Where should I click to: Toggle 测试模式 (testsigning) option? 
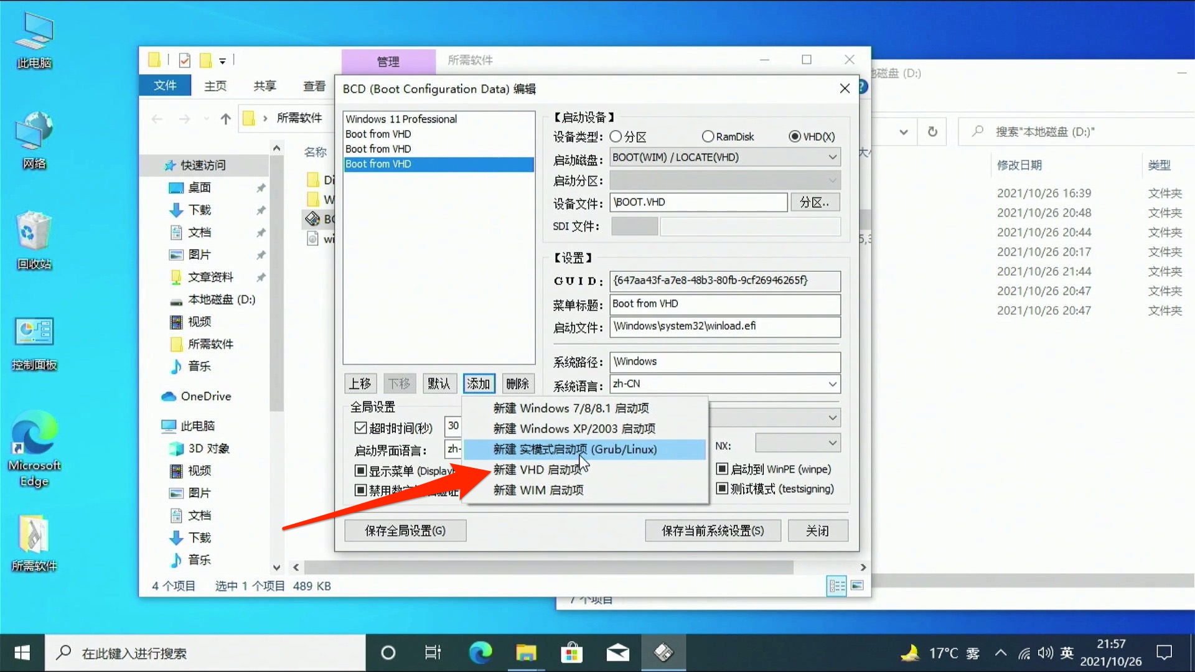click(x=721, y=489)
